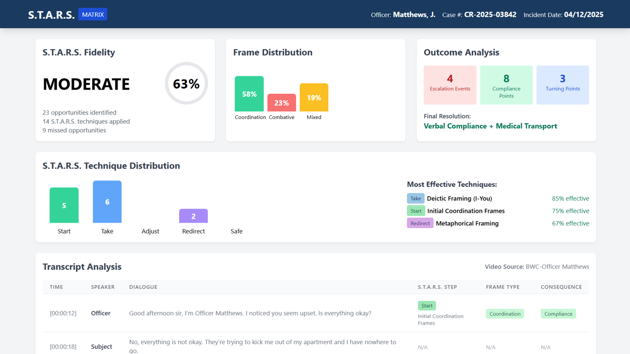Screen dimensions: 630x354
Task: Select the Coordination frame type tag
Action: (x=505, y=313)
